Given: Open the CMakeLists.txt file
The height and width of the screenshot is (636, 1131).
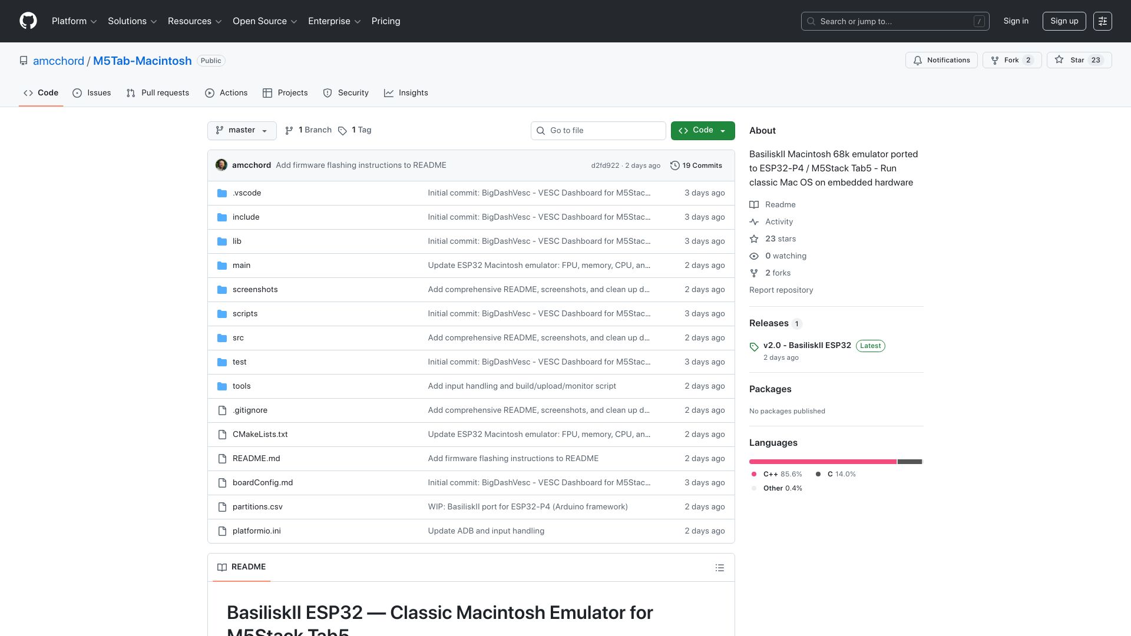Looking at the screenshot, I should tap(260, 435).
